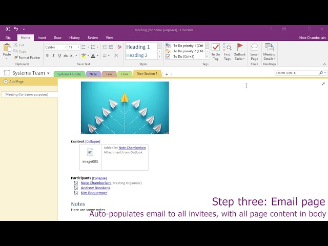
Task: Switch to the Insert ribbon tab
Action: 42,37
